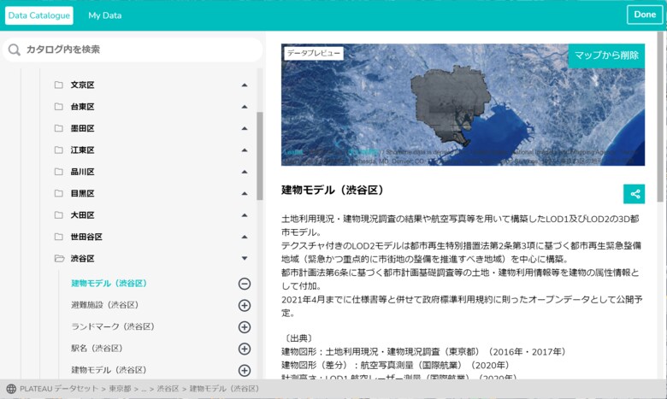Click the 台東区 folder label
Image resolution: width=667 pixels, height=399 pixels.
point(83,107)
